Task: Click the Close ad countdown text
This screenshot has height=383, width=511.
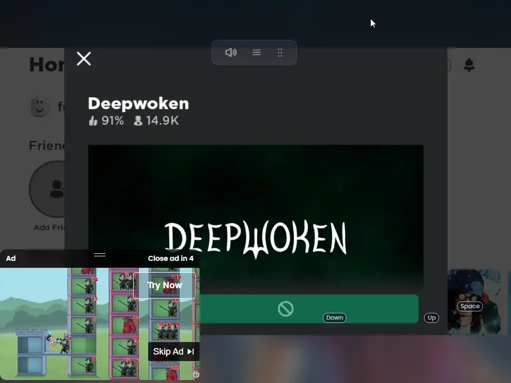Action: click(x=171, y=258)
